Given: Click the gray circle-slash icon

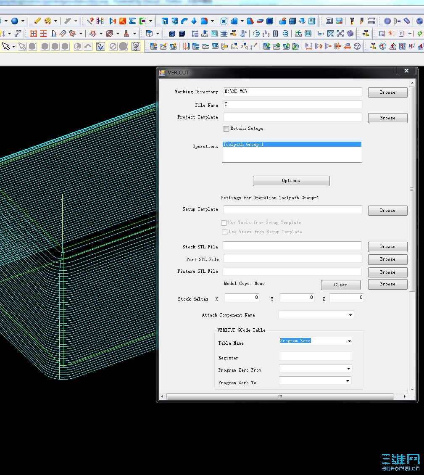Looking at the screenshot, I should tap(113, 46).
